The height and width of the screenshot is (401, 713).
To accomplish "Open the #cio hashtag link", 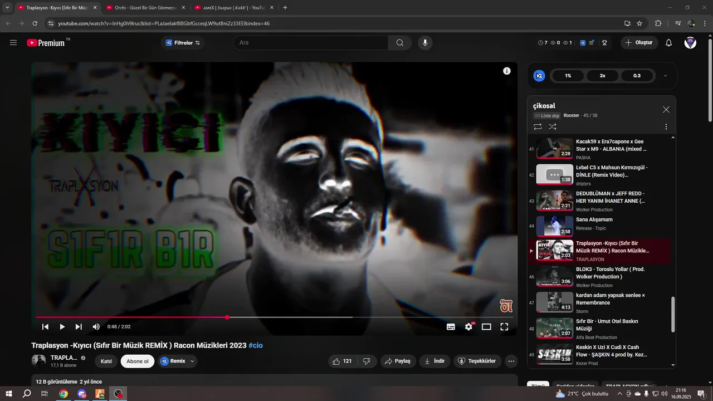I will [256, 345].
